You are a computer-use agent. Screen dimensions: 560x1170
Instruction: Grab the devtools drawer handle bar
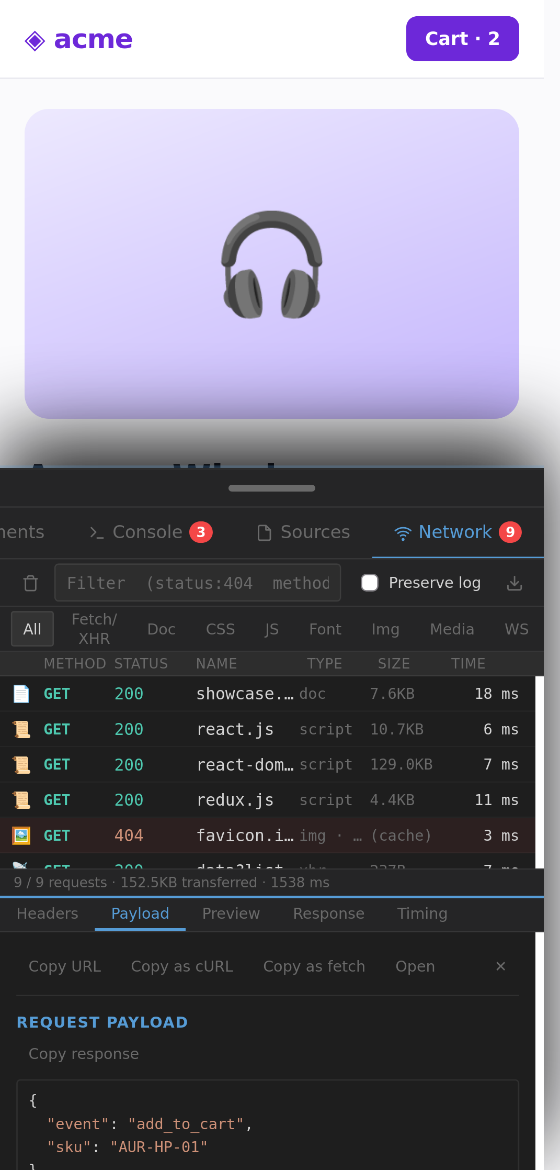pos(272,488)
